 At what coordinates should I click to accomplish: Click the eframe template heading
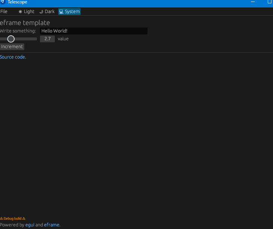point(25,23)
